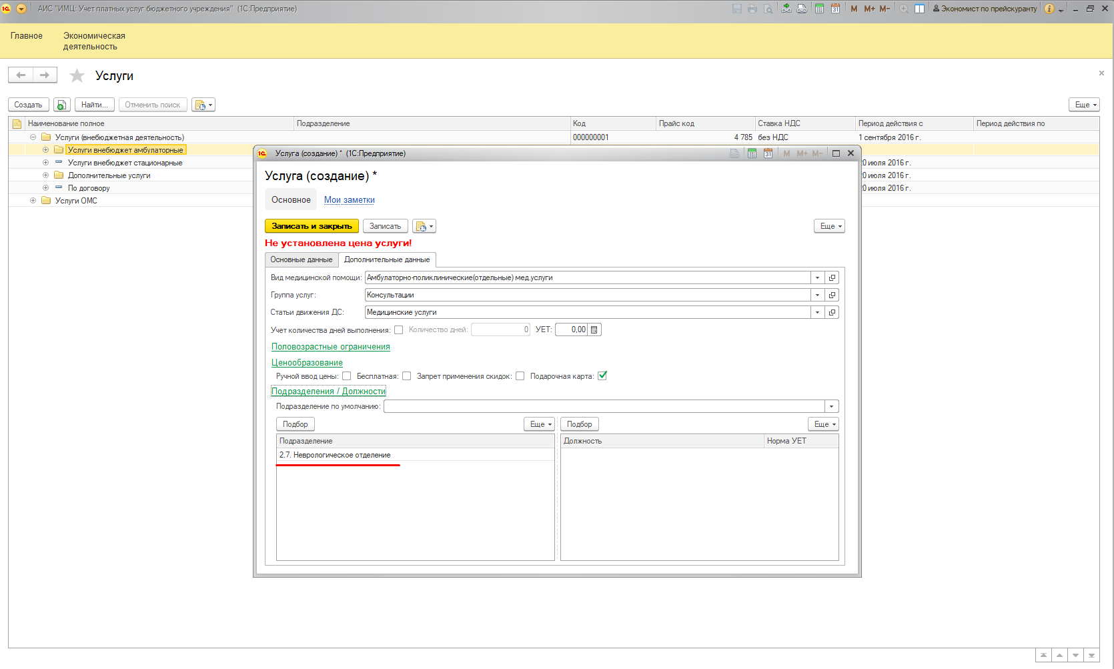Click the create-by-copying document icon

pos(61,105)
